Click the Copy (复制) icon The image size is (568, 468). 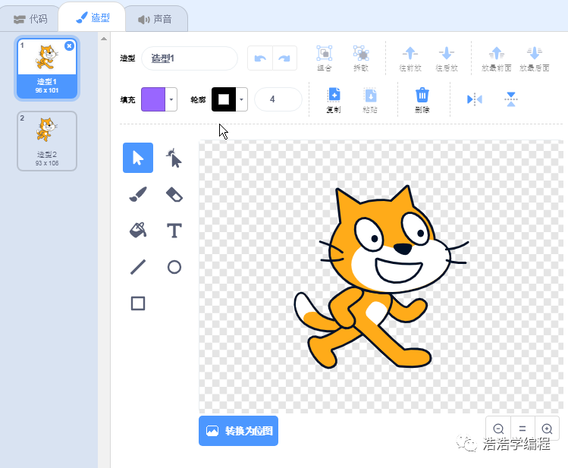334,99
